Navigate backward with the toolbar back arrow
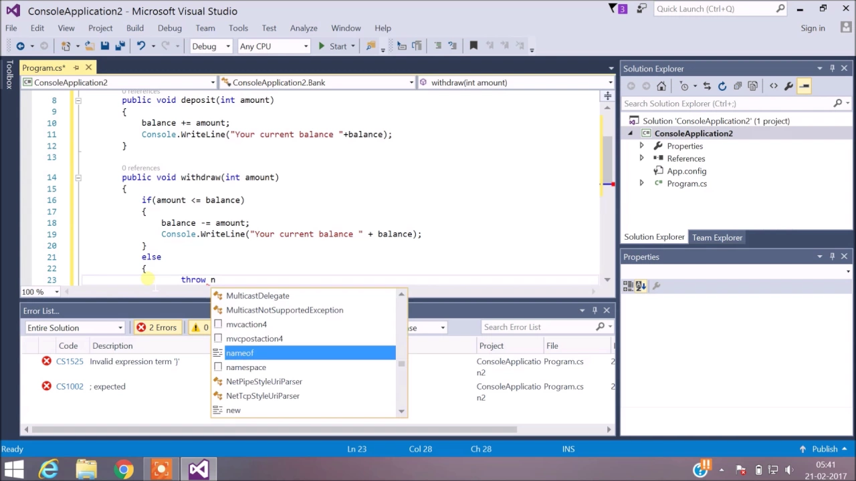 (20, 46)
